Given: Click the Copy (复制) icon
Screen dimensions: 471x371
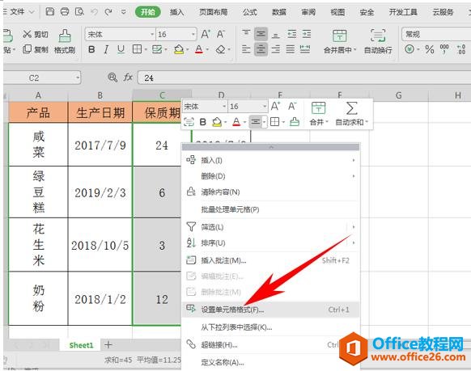Looking at the screenshot, I should [27, 48].
